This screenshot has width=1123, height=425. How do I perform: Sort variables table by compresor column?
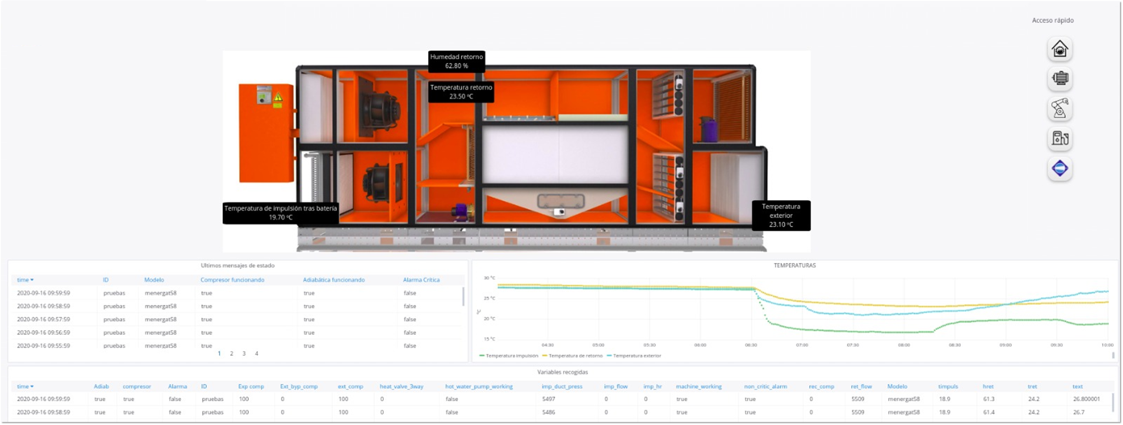click(x=137, y=387)
